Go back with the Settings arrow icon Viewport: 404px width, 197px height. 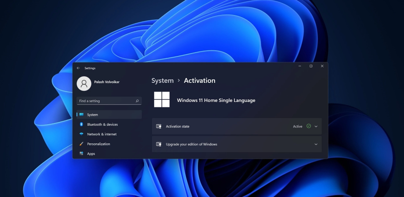coord(78,68)
